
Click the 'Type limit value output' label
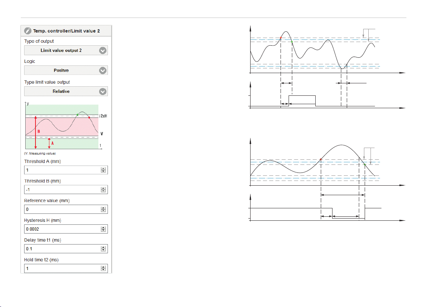pyautogui.click(x=47, y=82)
